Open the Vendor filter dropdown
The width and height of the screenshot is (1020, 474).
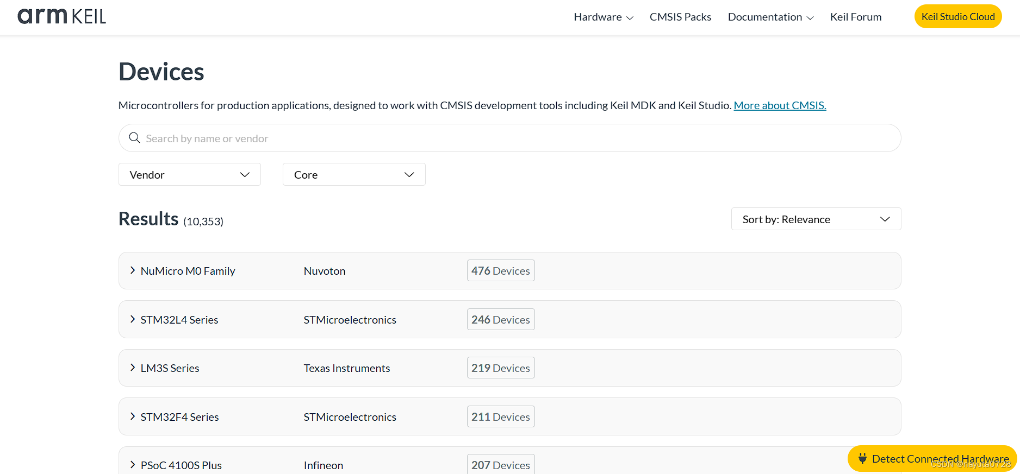pyautogui.click(x=190, y=174)
